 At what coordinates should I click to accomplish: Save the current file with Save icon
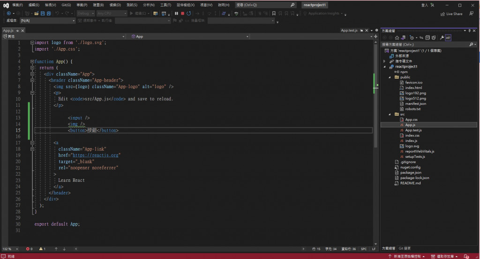pyautogui.click(x=43, y=14)
